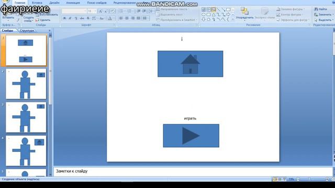Switch to the Структура (Outline) pane tab
The width and height of the screenshot is (335, 188).
(27, 30)
